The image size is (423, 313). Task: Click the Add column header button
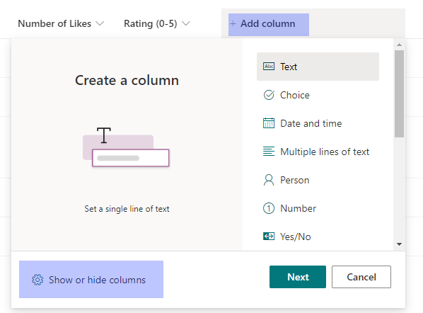(269, 25)
